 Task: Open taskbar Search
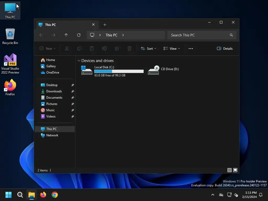(x=20, y=195)
